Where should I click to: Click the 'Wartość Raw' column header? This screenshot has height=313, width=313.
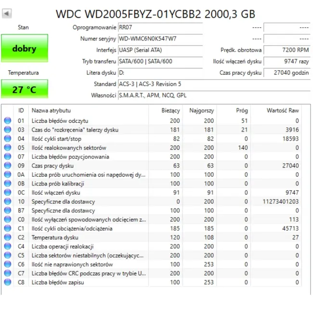[x=276, y=110]
